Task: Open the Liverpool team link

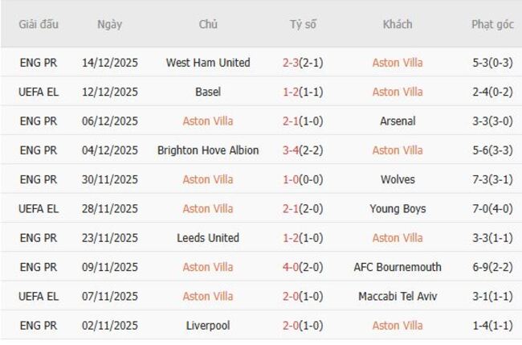Action: (208, 326)
